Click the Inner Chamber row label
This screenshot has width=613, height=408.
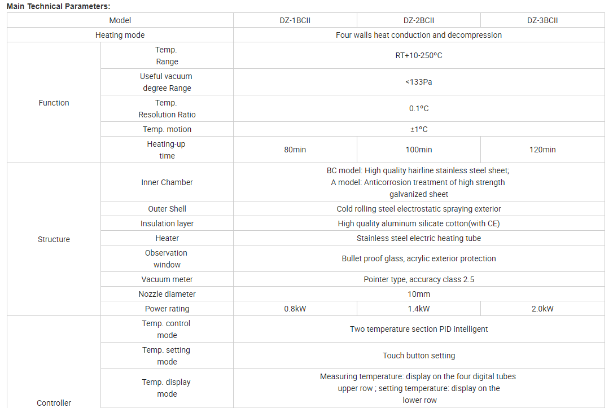pyautogui.click(x=167, y=182)
